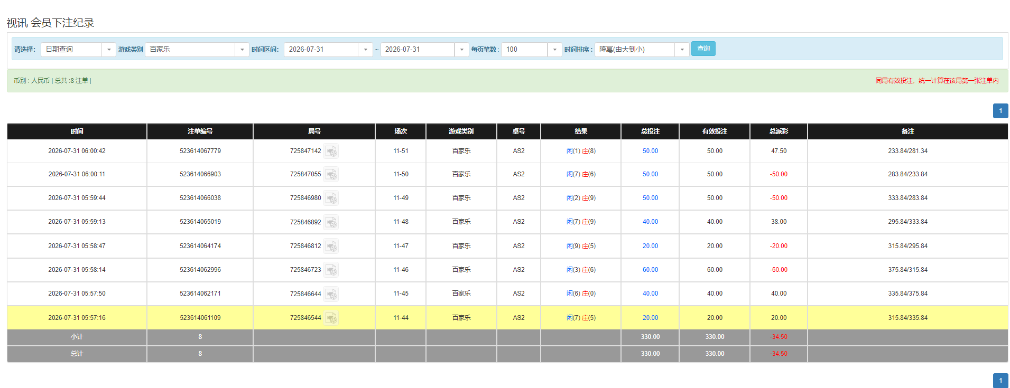1010x388 pixels.
Task: Open the end date 2026-07-31 dropdown arrow
Action: click(x=461, y=50)
